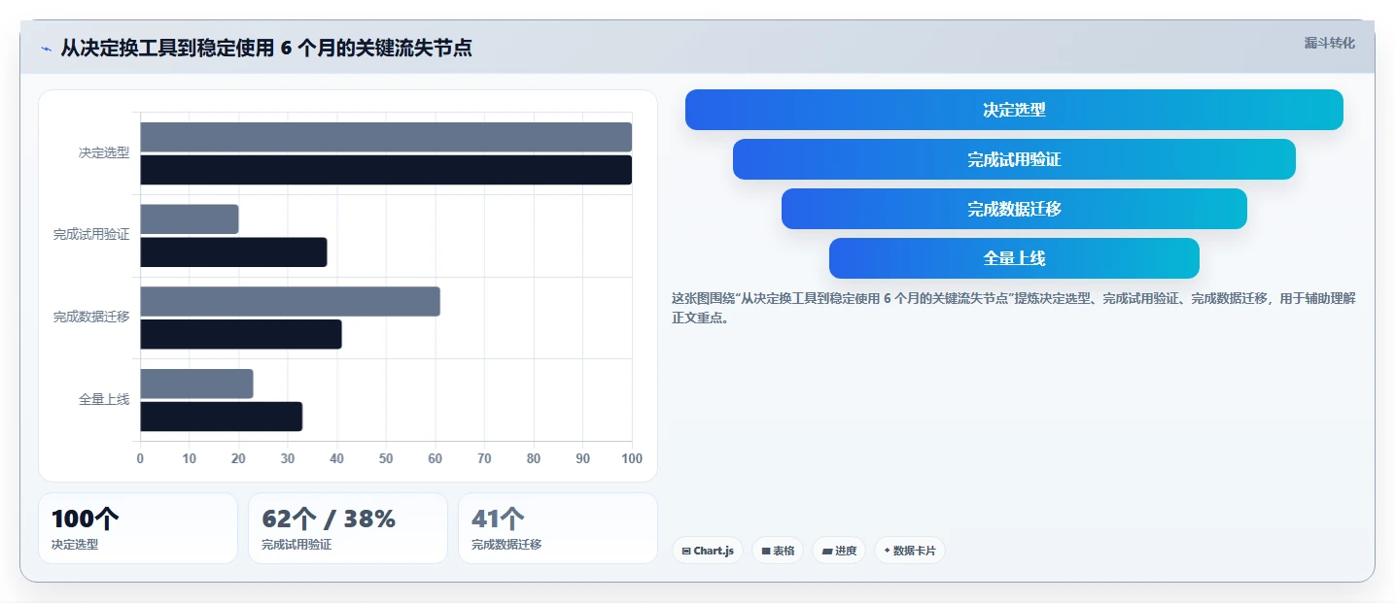This screenshot has width=1395, height=603.
Task: Select the 决定选型 funnel stage
Action: pyautogui.click(x=1014, y=110)
